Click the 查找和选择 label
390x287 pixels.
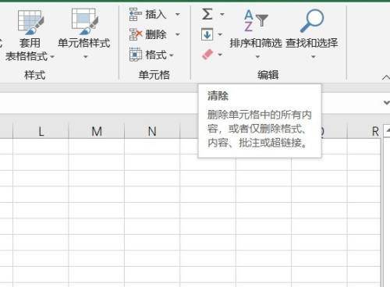click(312, 43)
